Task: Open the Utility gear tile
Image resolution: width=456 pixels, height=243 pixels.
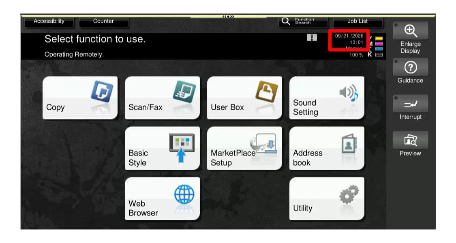Action: pyautogui.click(x=327, y=199)
